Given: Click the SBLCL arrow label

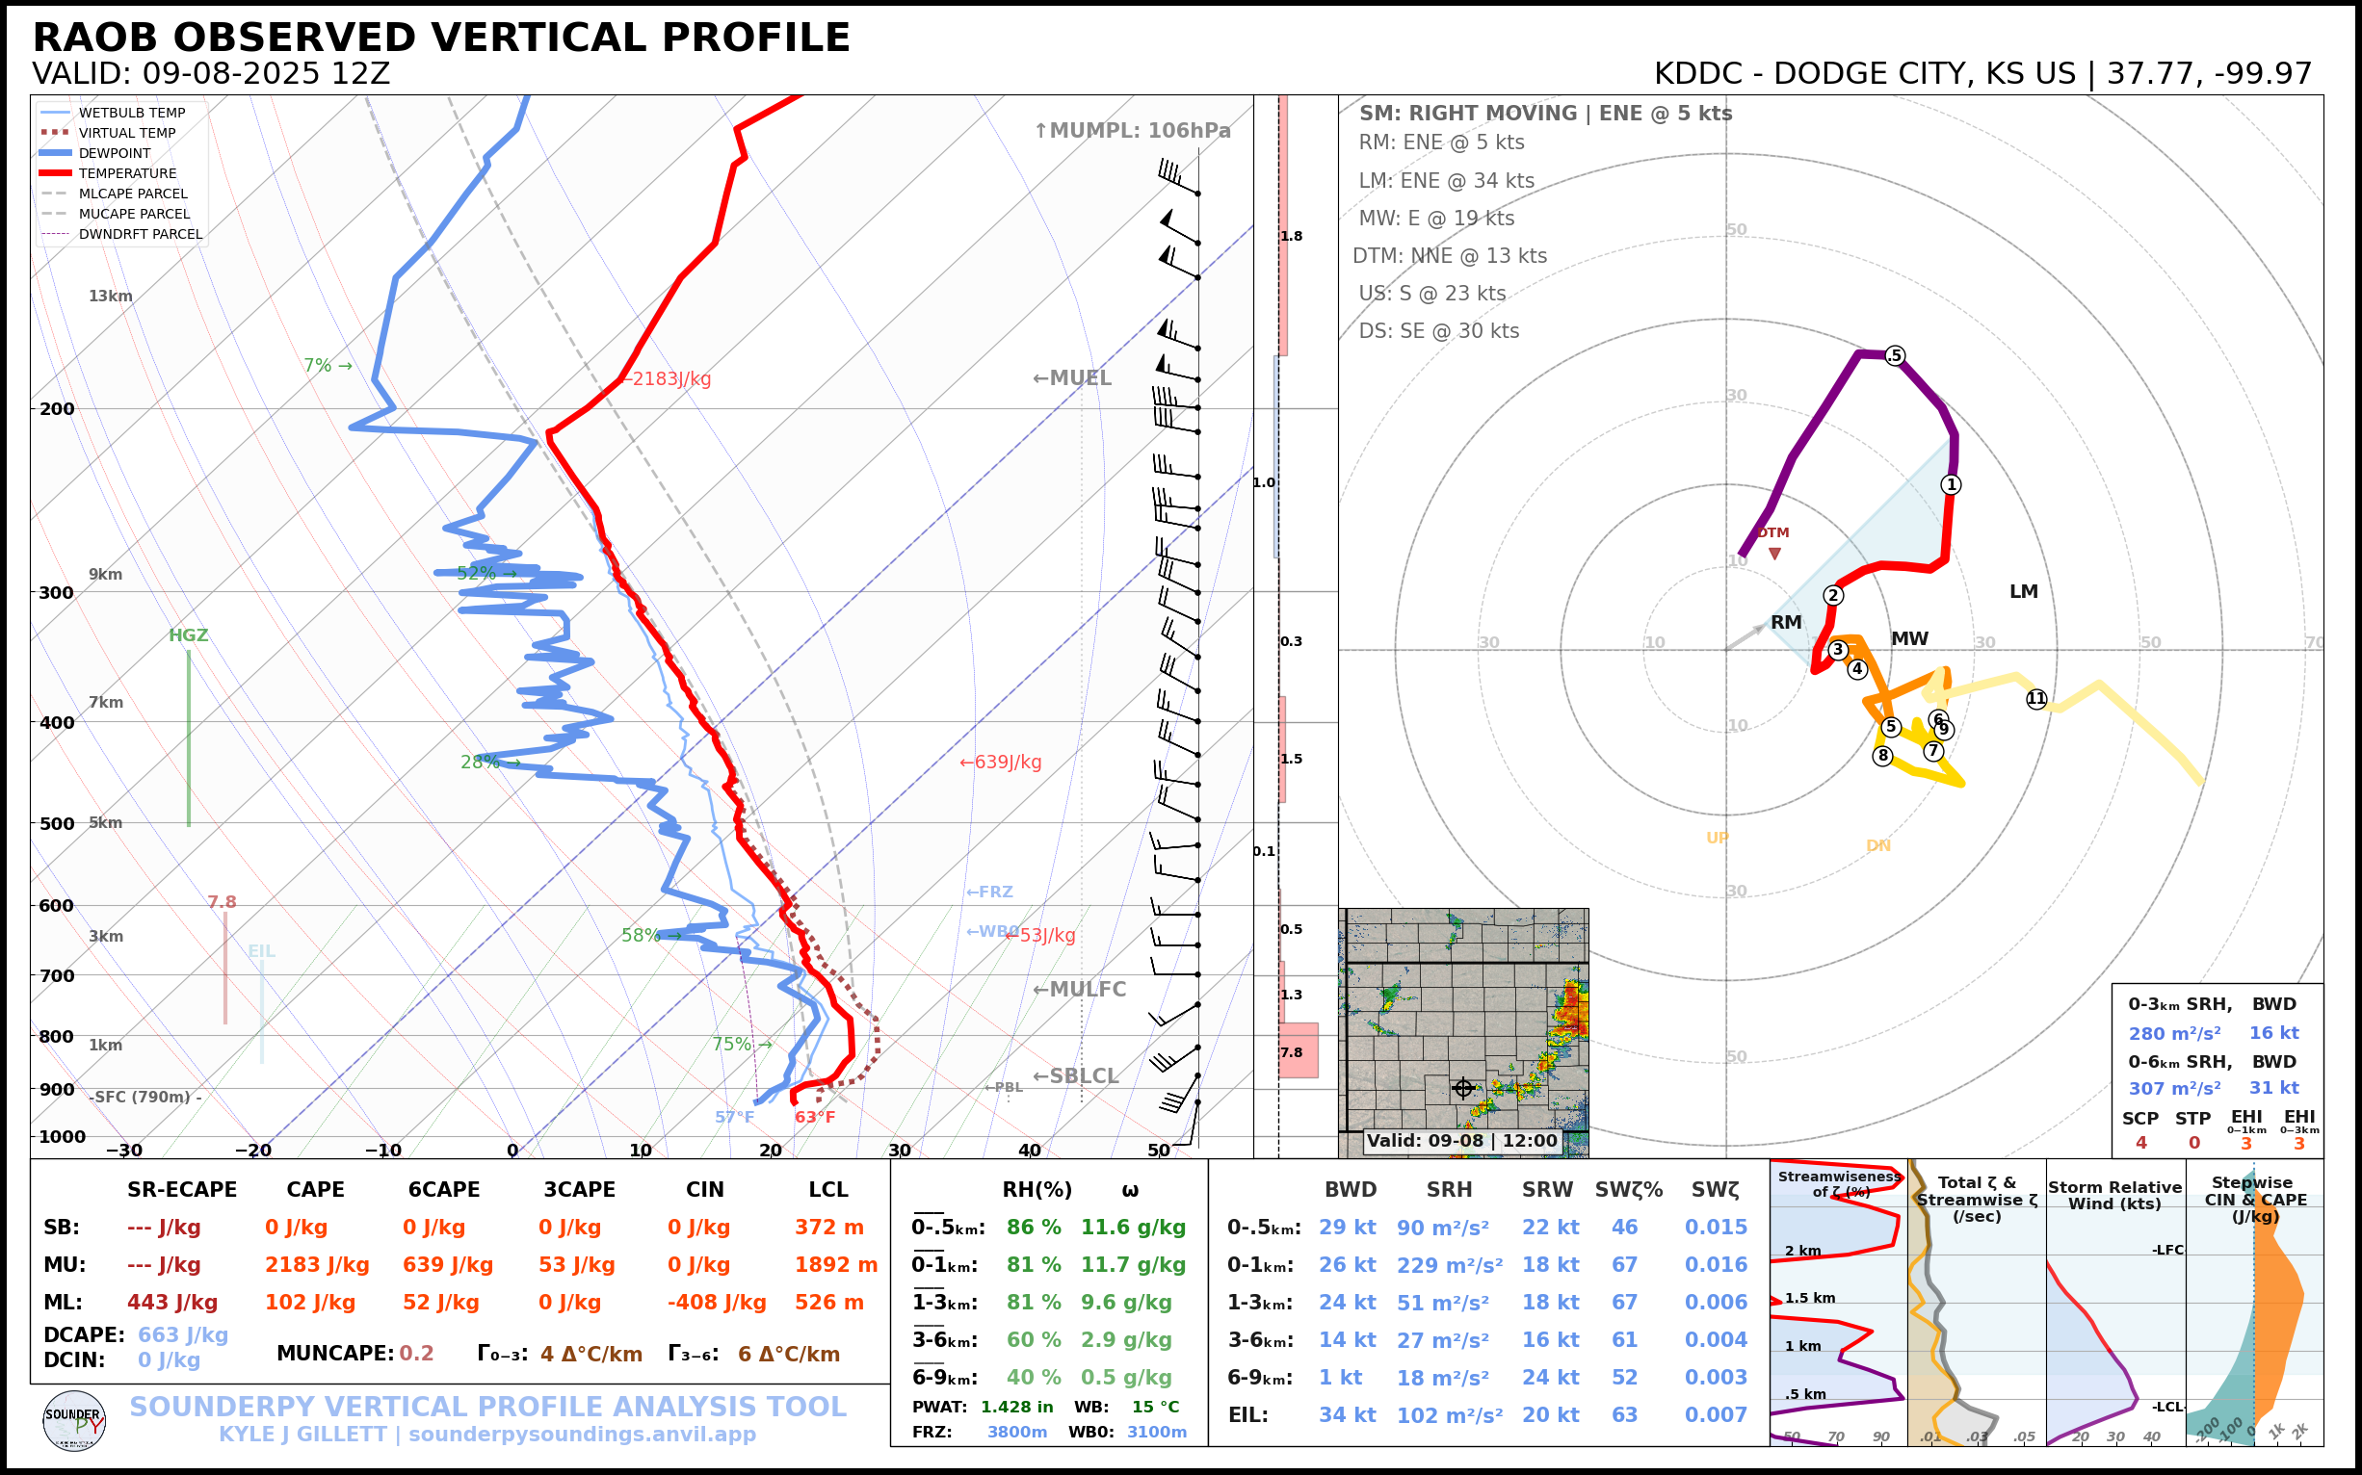Looking at the screenshot, I should pyautogui.click(x=1075, y=1076).
